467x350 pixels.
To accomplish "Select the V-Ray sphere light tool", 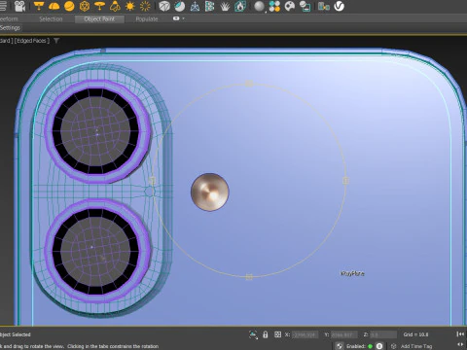I will (69, 6).
